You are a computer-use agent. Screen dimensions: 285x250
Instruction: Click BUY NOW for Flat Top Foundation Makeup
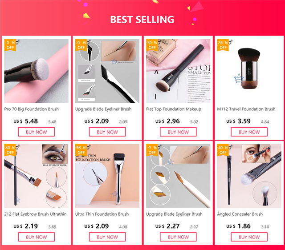click(178, 132)
